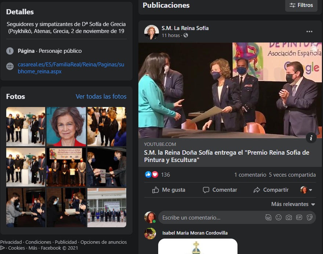
Task: Open the YouTube video preview image
Action: click(x=230, y=90)
